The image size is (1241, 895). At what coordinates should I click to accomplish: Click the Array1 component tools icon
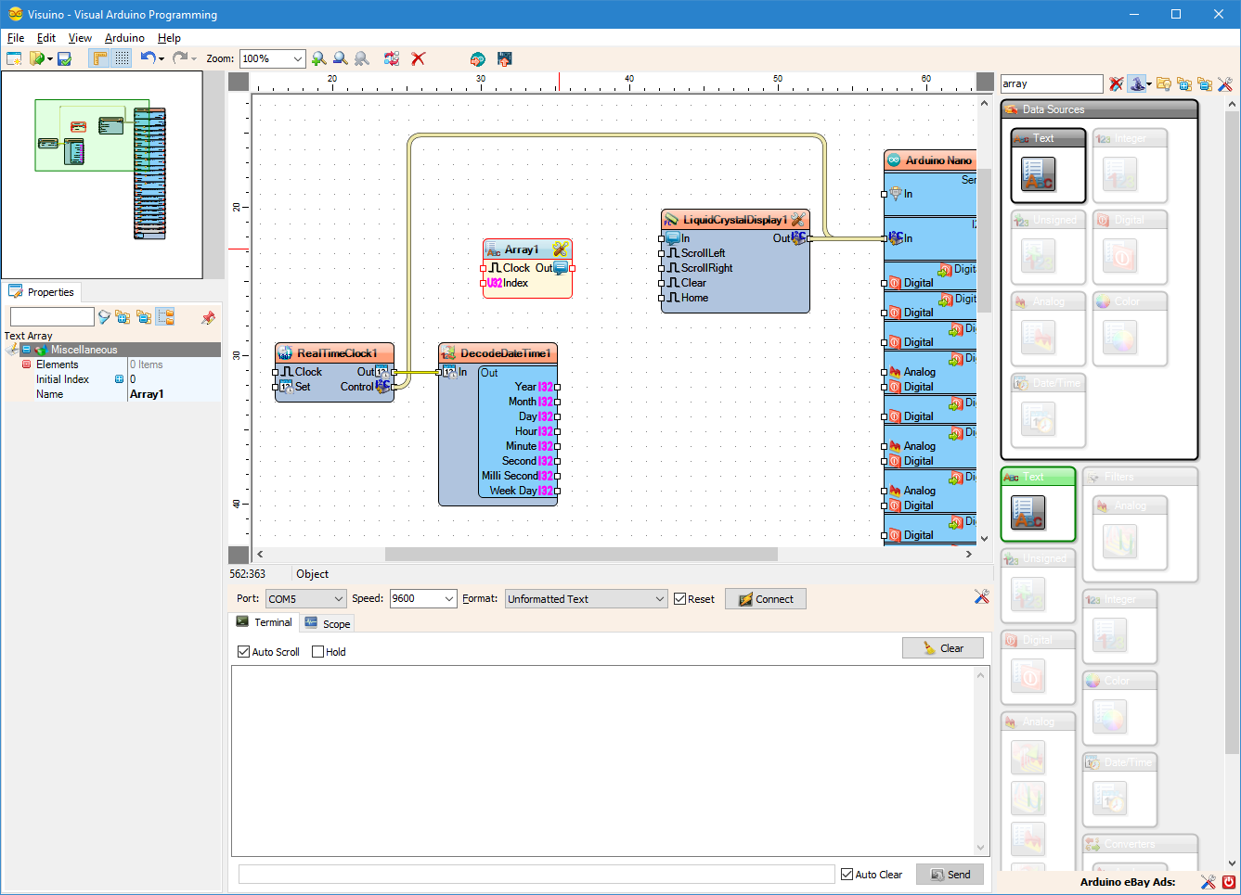click(561, 249)
